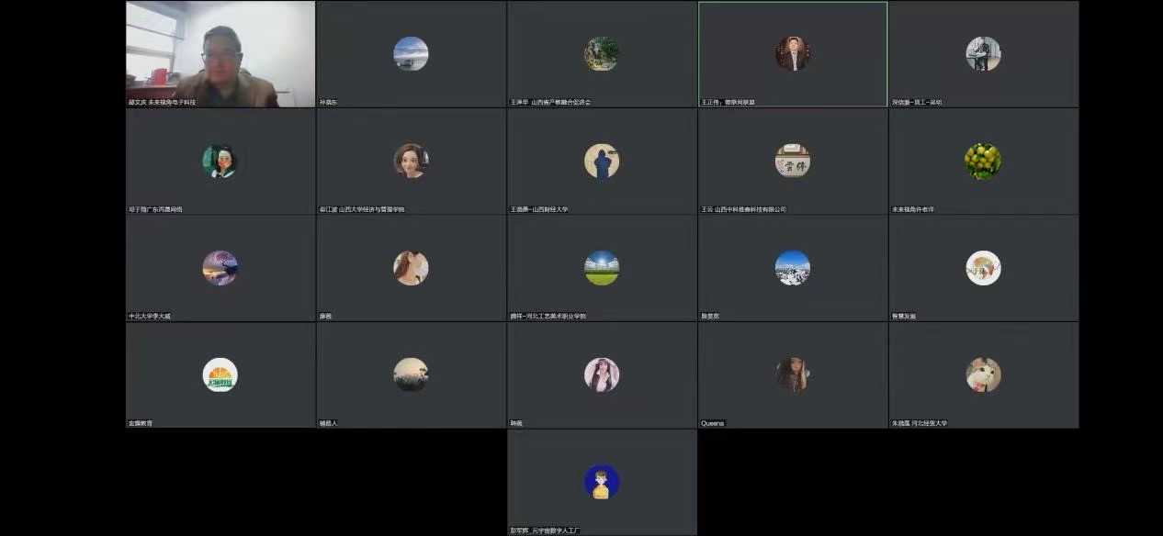Click the pink-toned girl avatar above 韩燕
This screenshot has height=536, width=1163.
602,374
